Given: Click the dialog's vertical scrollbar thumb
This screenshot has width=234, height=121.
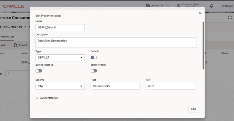Looking at the screenshot, I should coord(203,46).
